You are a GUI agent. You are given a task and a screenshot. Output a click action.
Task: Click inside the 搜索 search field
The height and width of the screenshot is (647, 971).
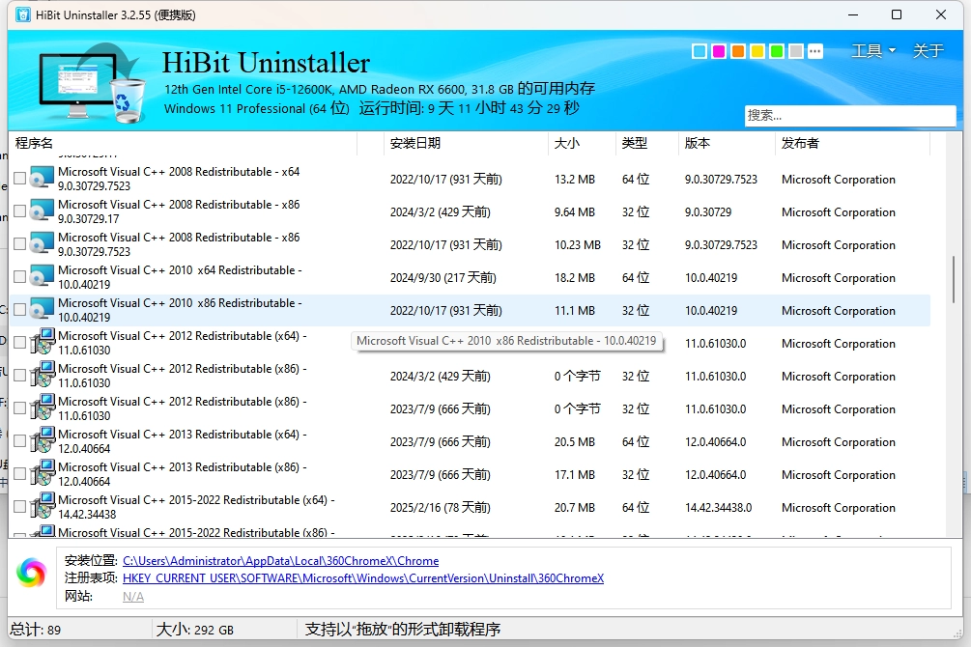[848, 116]
